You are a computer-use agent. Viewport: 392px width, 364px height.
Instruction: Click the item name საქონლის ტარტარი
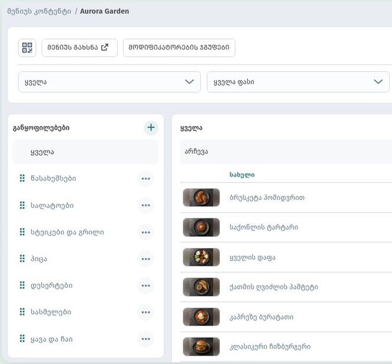tap(264, 227)
